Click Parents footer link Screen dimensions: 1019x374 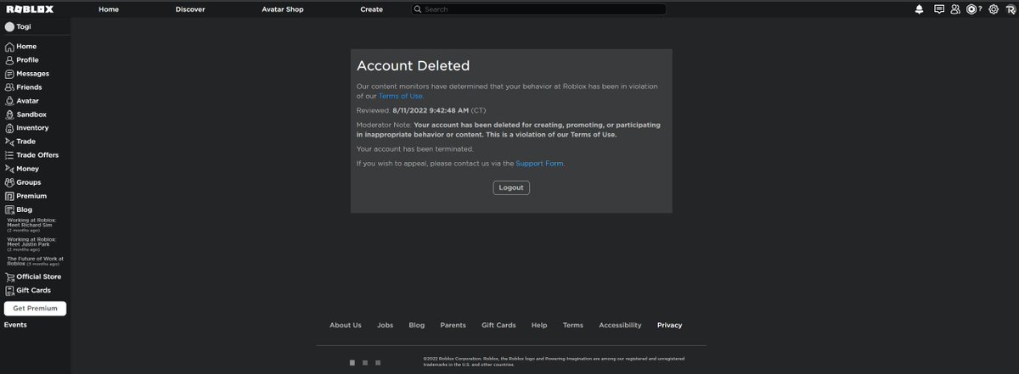(x=453, y=325)
